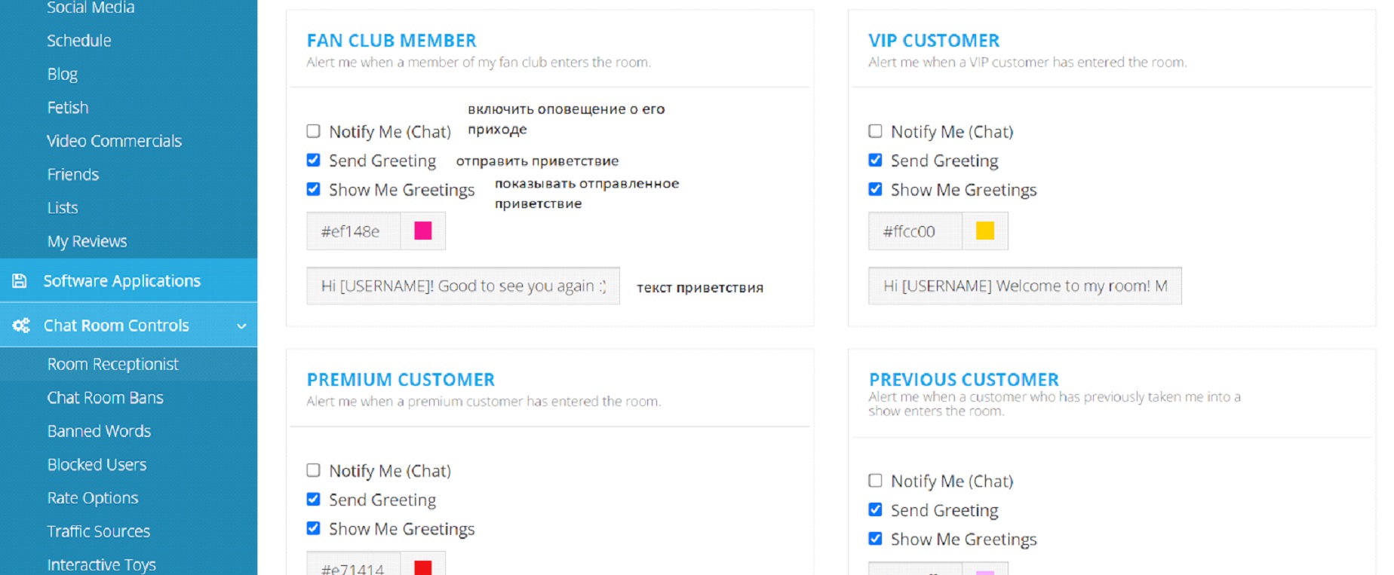Image resolution: width=1394 pixels, height=575 pixels.
Task: Enable Notify Me for Previous Customer
Action: click(875, 481)
